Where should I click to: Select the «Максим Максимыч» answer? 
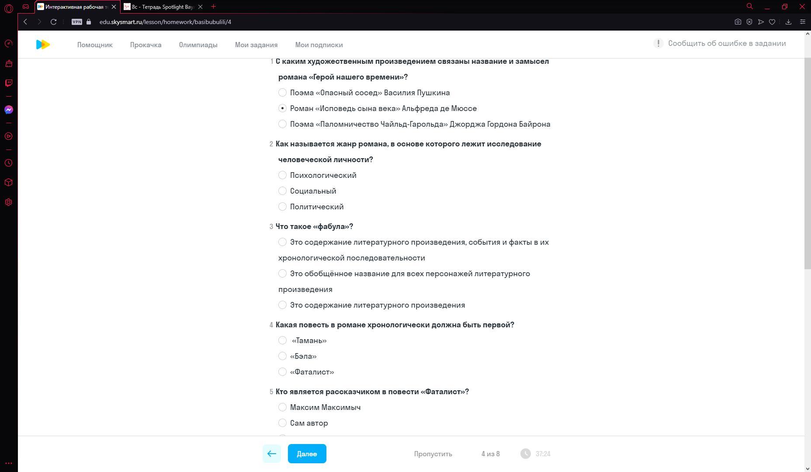[283, 407]
